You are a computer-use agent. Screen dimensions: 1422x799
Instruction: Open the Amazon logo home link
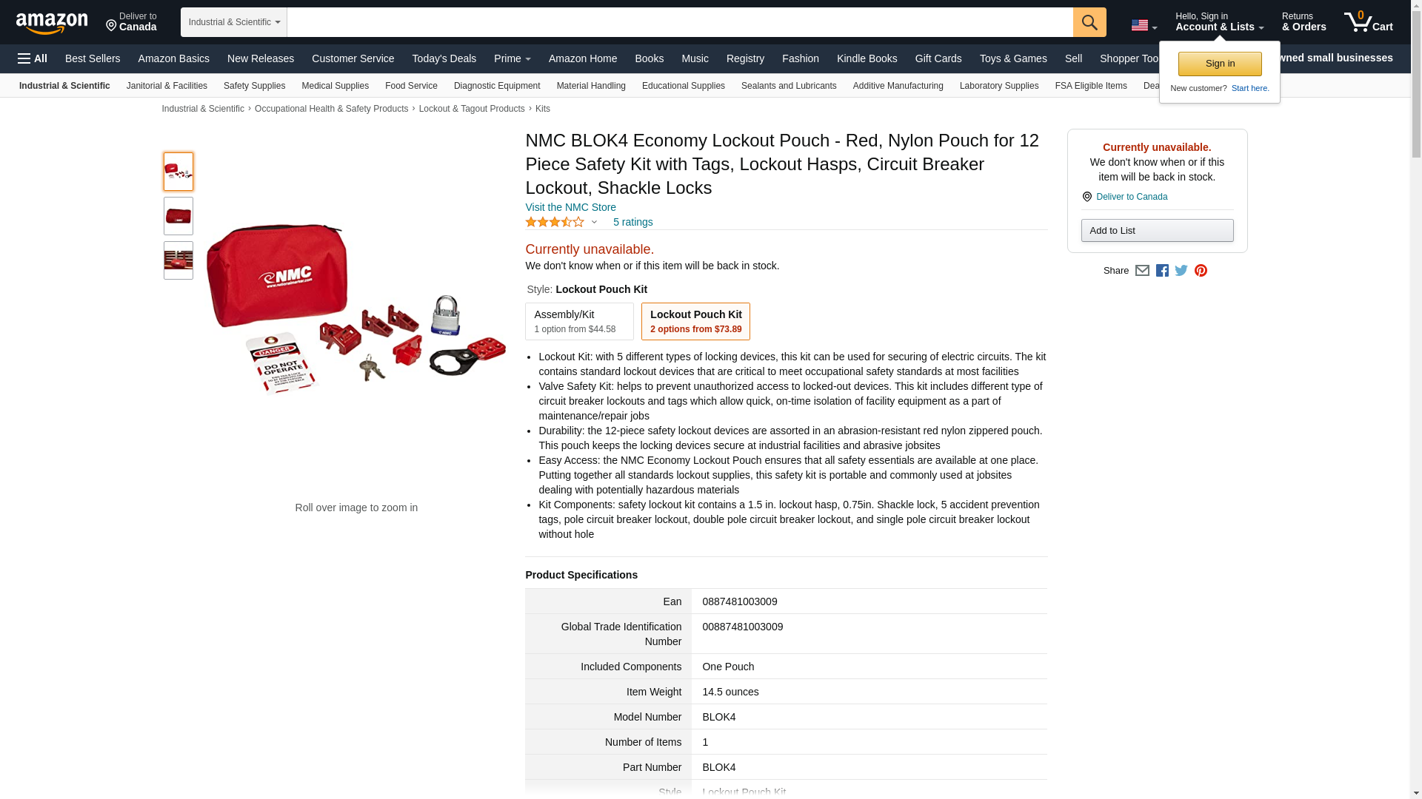click(52, 23)
